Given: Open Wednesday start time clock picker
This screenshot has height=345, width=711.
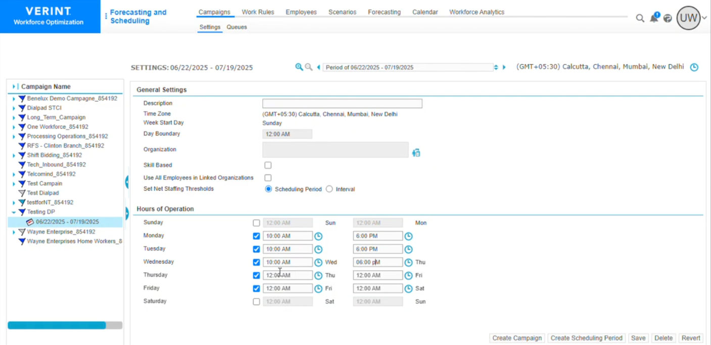Looking at the screenshot, I should 318,263.
